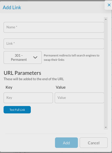The image size is (112, 153).
Task: Click the Value parameter input box
Action: pos(79,98)
